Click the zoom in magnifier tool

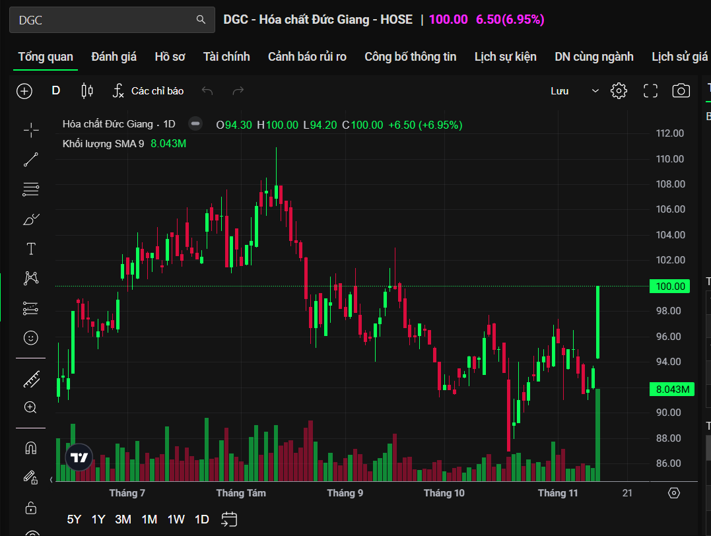pos(30,407)
